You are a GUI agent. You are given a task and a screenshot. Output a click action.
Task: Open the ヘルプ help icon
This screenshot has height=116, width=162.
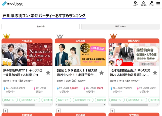(x=135, y=3)
